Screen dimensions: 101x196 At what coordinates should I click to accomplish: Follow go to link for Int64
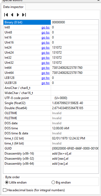[45, 68]
